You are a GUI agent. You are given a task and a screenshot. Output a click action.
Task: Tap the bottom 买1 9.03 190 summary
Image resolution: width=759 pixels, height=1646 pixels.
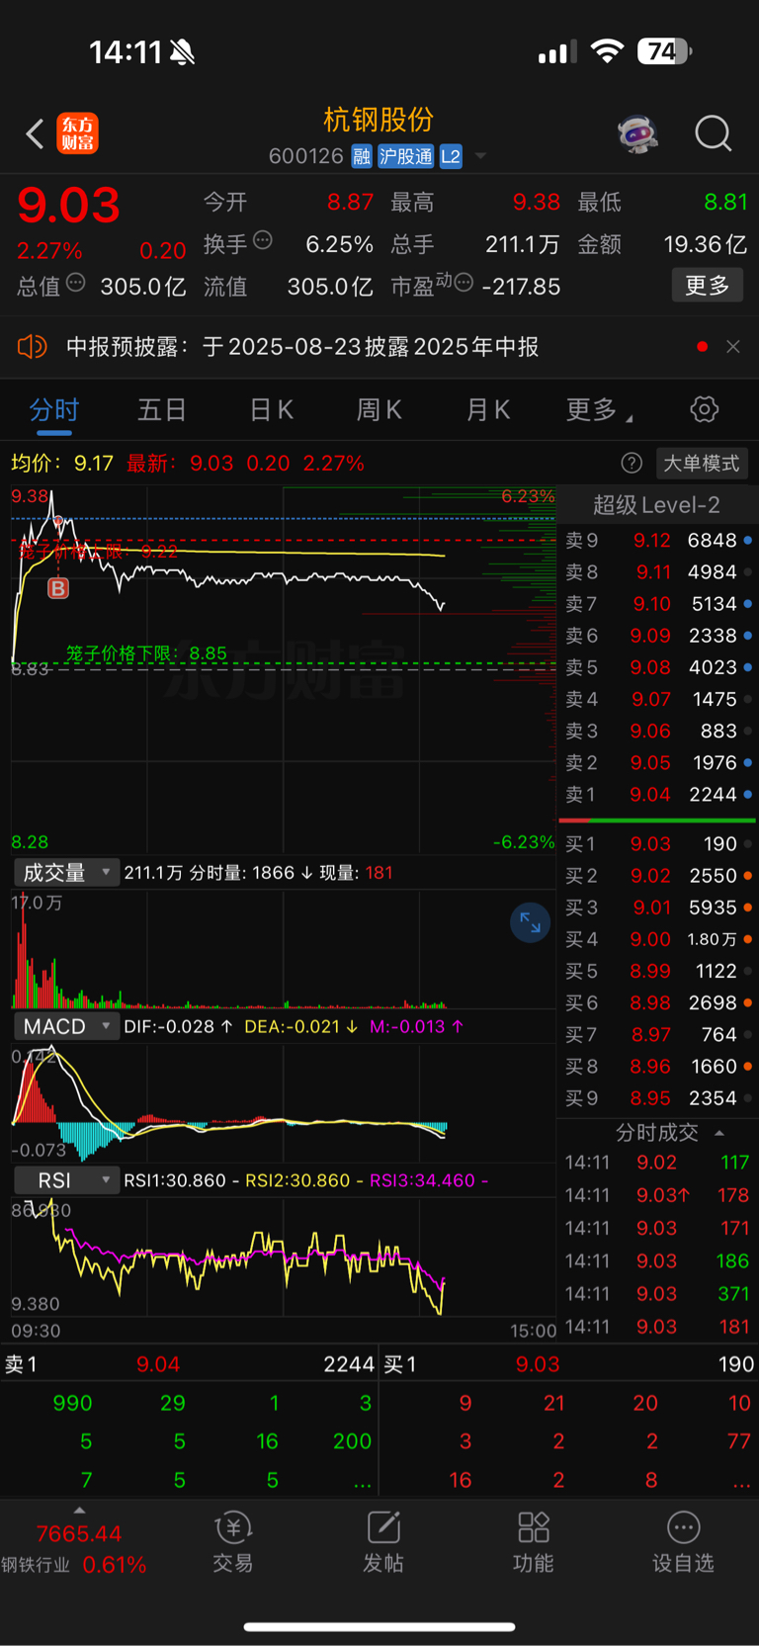[x=569, y=1364]
